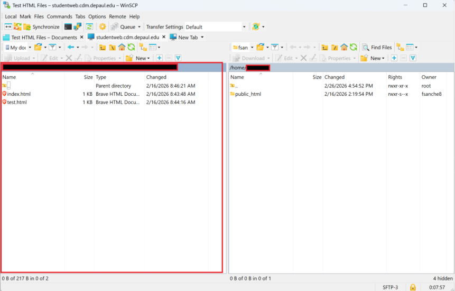Open Preferences with the gear icon
The width and height of the screenshot is (455, 291).
103,27
